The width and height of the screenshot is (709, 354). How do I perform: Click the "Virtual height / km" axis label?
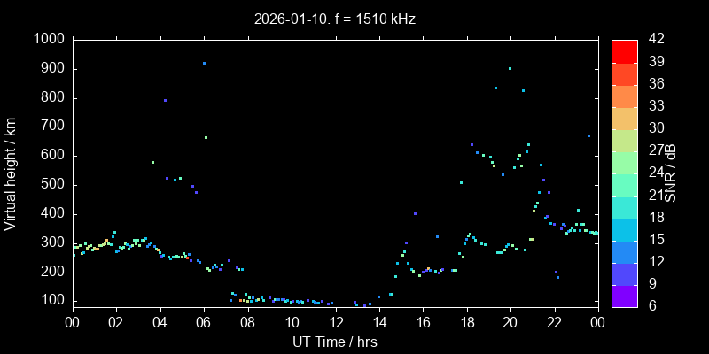coord(11,173)
